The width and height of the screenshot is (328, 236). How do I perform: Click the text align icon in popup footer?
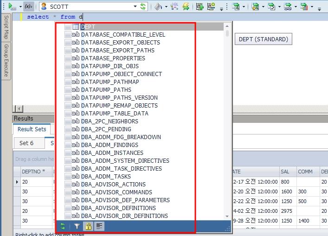[99, 226]
